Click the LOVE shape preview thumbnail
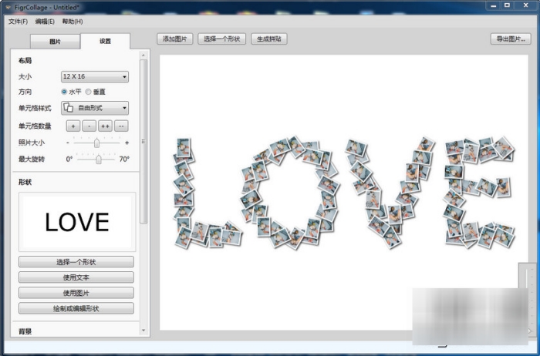 pos(76,222)
